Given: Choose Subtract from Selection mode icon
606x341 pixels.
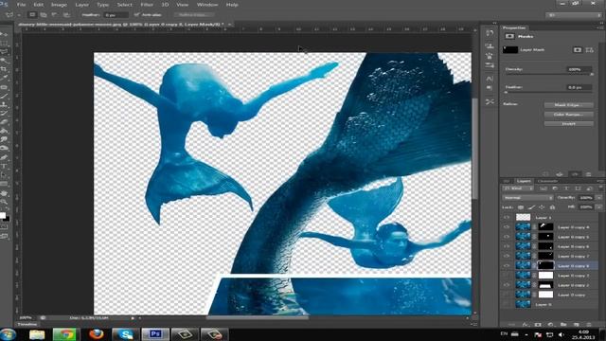Looking at the screenshot, I should (x=55, y=15).
